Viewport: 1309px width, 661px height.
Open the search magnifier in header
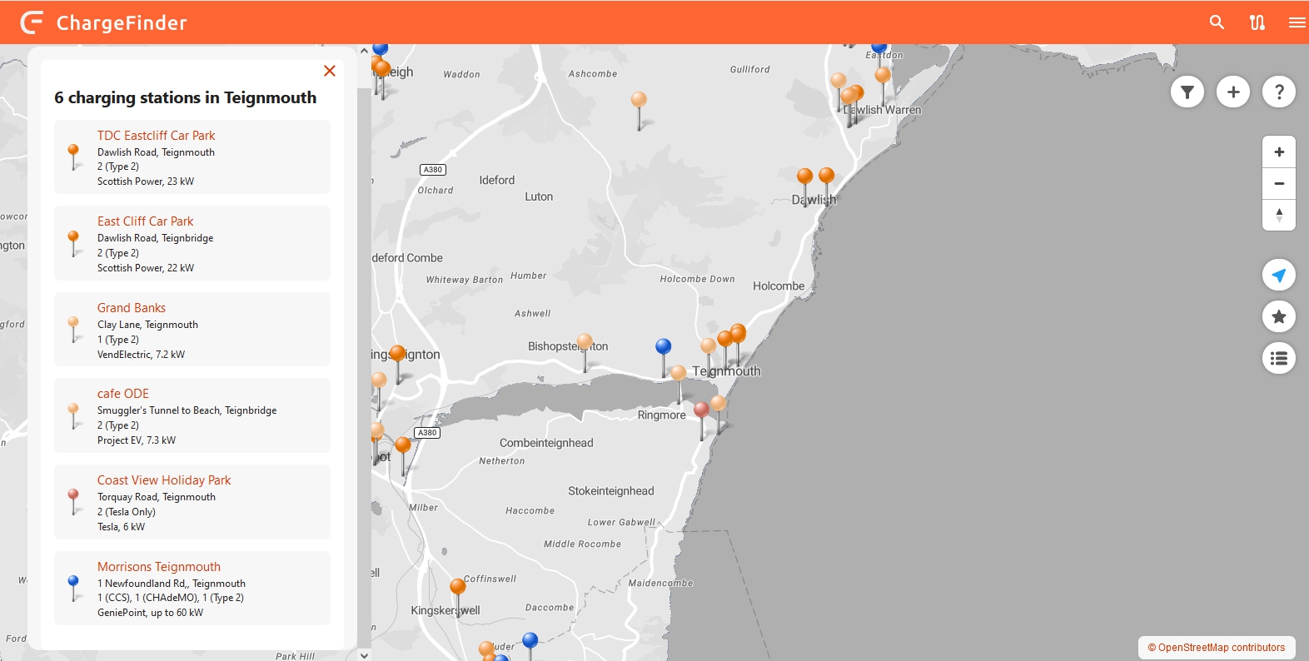click(1217, 22)
